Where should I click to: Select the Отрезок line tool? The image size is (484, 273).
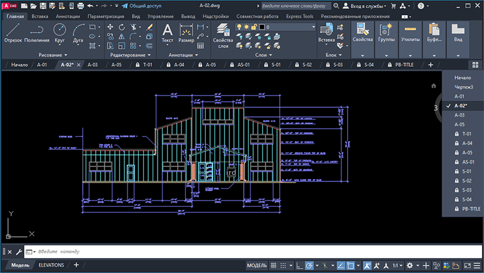tap(13, 33)
